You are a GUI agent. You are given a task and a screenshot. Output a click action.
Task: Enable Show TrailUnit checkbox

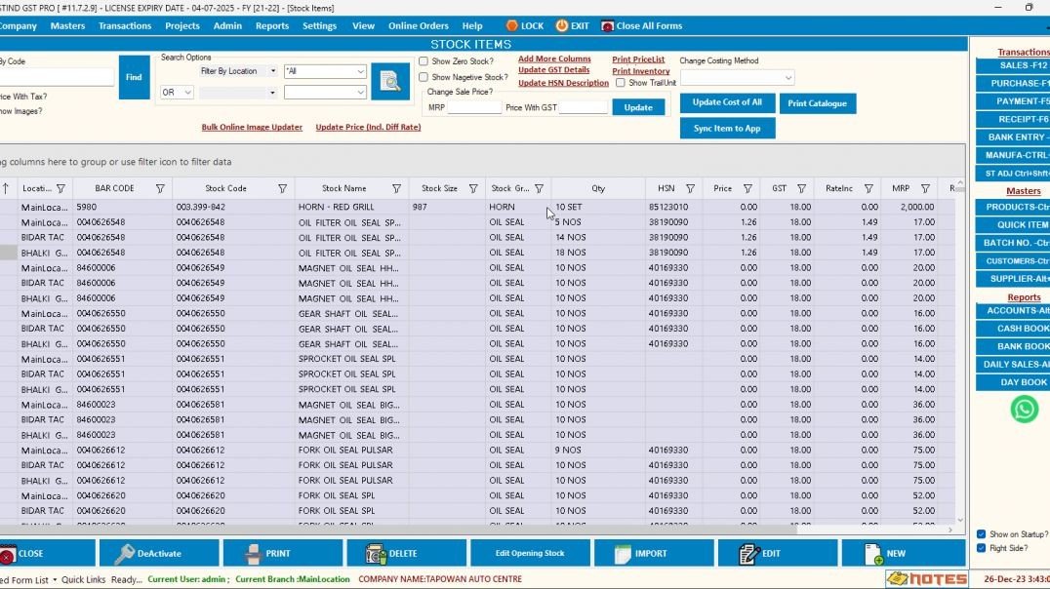click(622, 82)
